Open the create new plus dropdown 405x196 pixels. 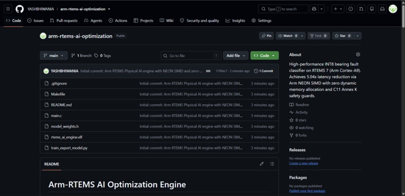338,9
